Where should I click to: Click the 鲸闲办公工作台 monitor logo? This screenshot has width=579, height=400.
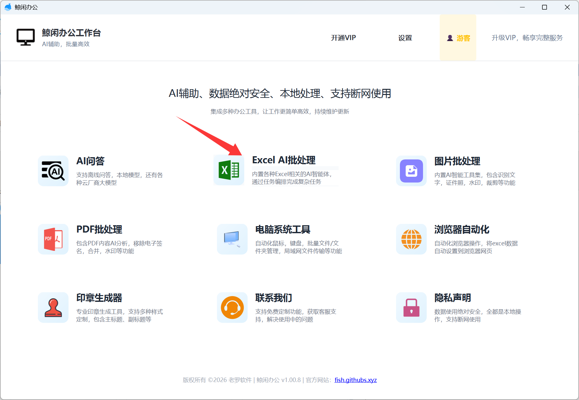(26, 37)
